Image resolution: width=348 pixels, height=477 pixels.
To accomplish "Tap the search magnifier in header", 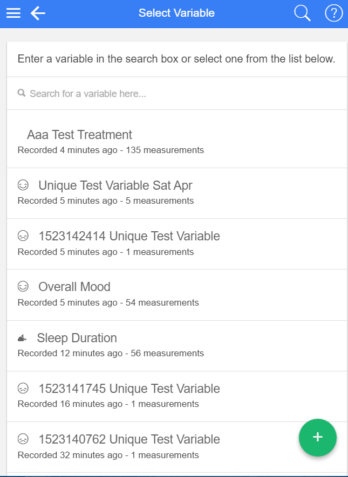I will click(302, 13).
